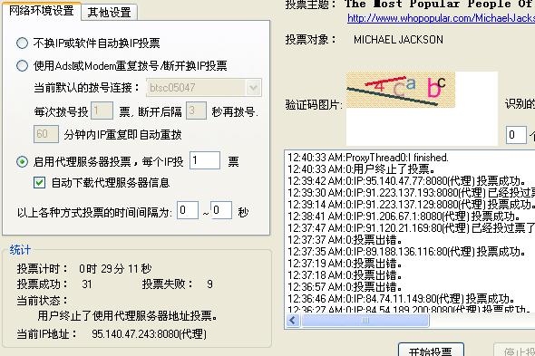Click the recognition count field showing 0
535x356 pixels.
[516, 135]
